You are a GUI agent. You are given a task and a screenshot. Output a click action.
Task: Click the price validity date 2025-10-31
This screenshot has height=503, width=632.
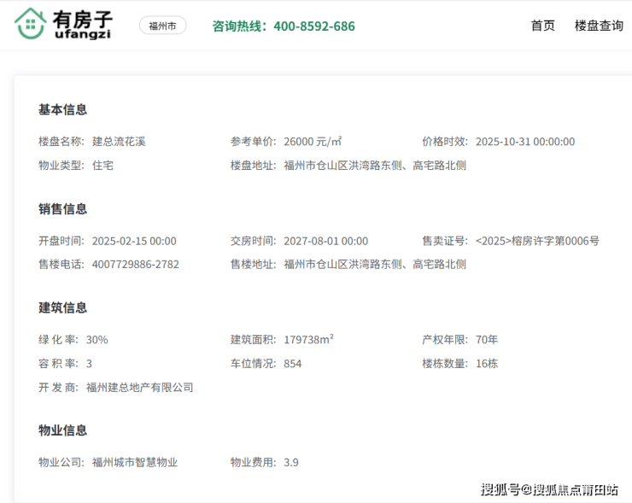[x=524, y=142]
